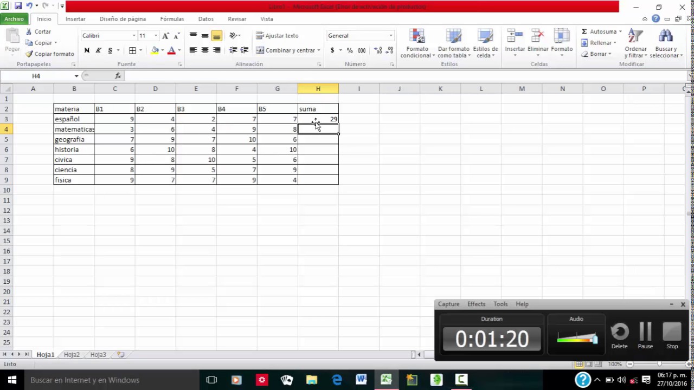The width and height of the screenshot is (694, 390).
Task: Switch to the Fórmulas tab
Action: coord(172,19)
